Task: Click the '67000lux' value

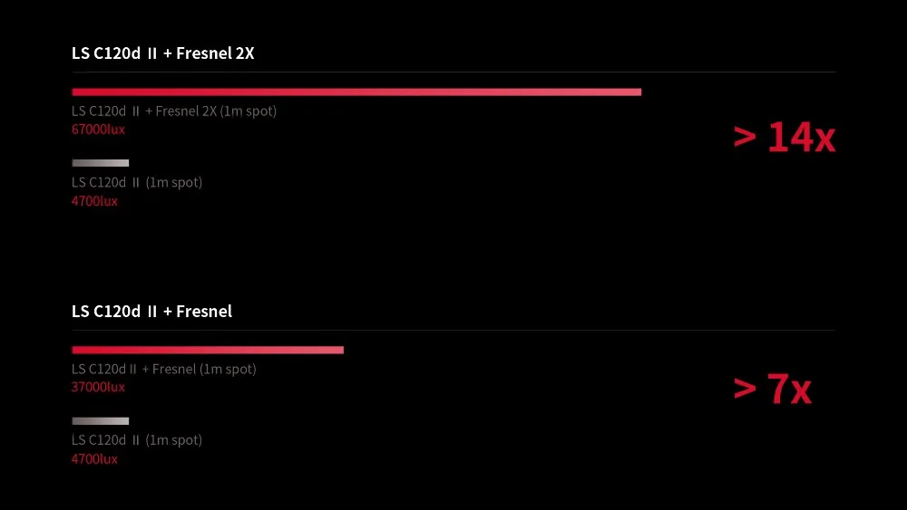Action: [98, 130]
